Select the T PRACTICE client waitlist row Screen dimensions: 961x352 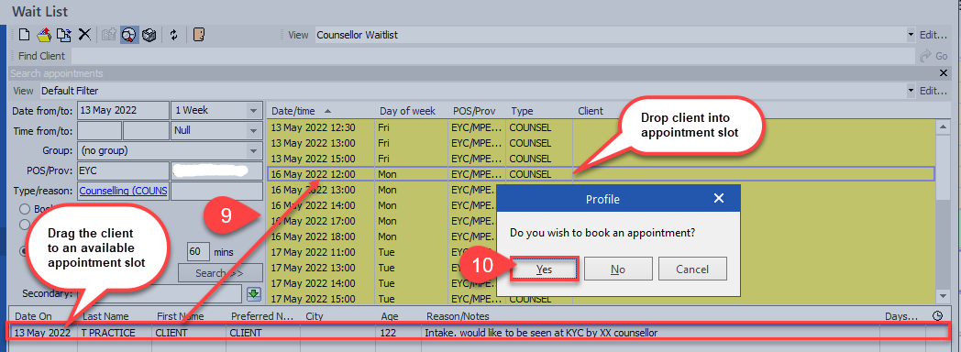[x=480, y=333]
